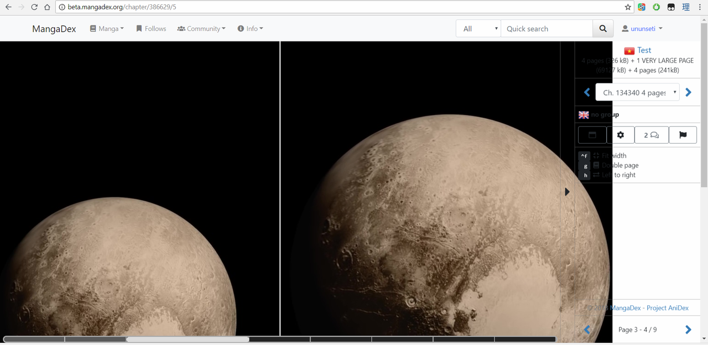The image size is (708, 345).
Task: Expand the All search type dropdown
Action: [x=478, y=29]
